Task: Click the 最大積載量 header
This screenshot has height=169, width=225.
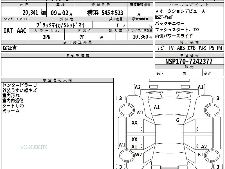Action: pyautogui.click(x=140, y=19)
